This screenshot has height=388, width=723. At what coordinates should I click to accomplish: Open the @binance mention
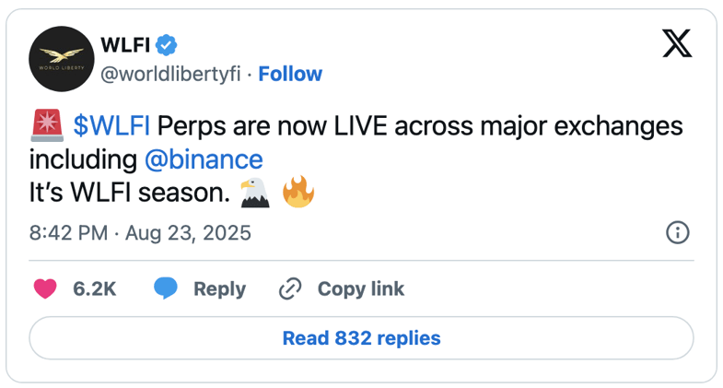204,159
